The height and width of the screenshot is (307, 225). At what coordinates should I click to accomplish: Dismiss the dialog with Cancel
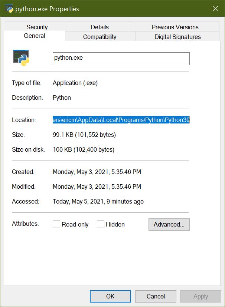point(156,296)
